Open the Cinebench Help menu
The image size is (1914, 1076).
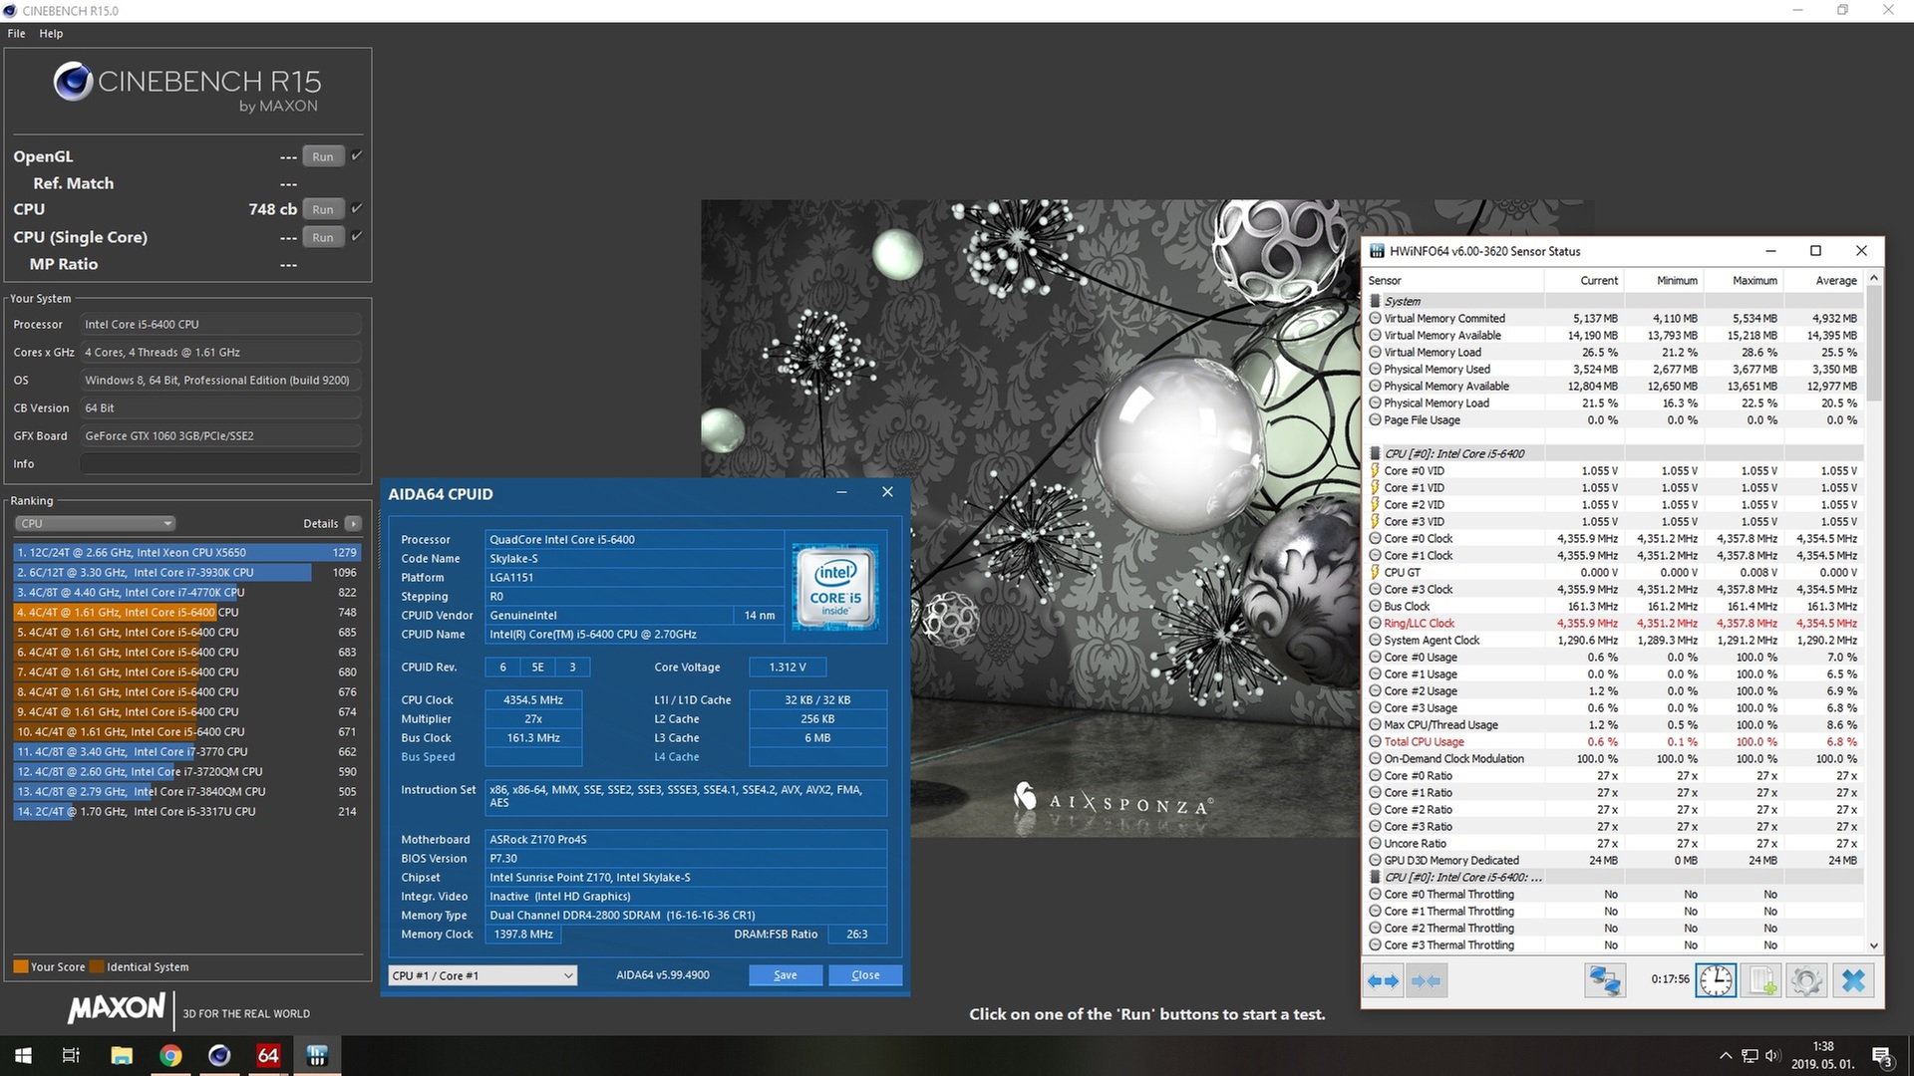(x=51, y=33)
